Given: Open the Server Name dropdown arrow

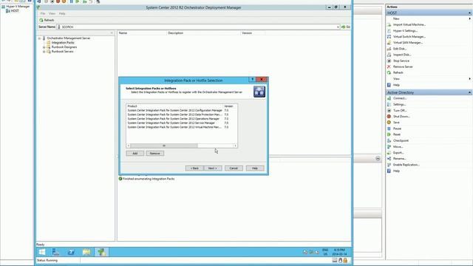Looking at the screenshot, I should tap(338, 27).
